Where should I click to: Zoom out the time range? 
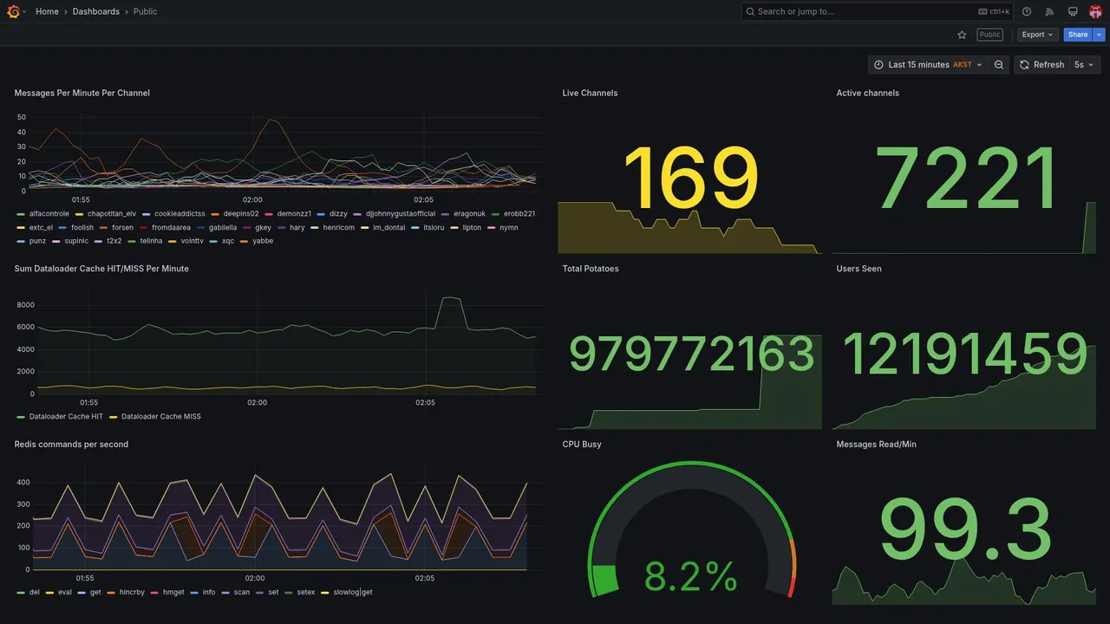point(999,65)
